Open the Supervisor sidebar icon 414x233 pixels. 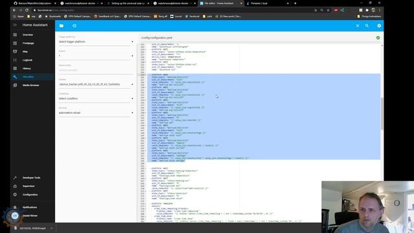pyautogui.click(x=15, y=186)
